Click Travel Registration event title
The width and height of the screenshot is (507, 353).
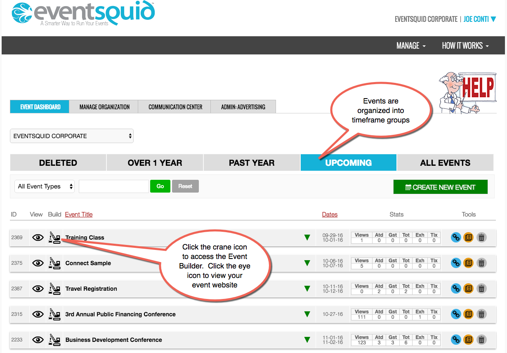[x=91, y=289]
